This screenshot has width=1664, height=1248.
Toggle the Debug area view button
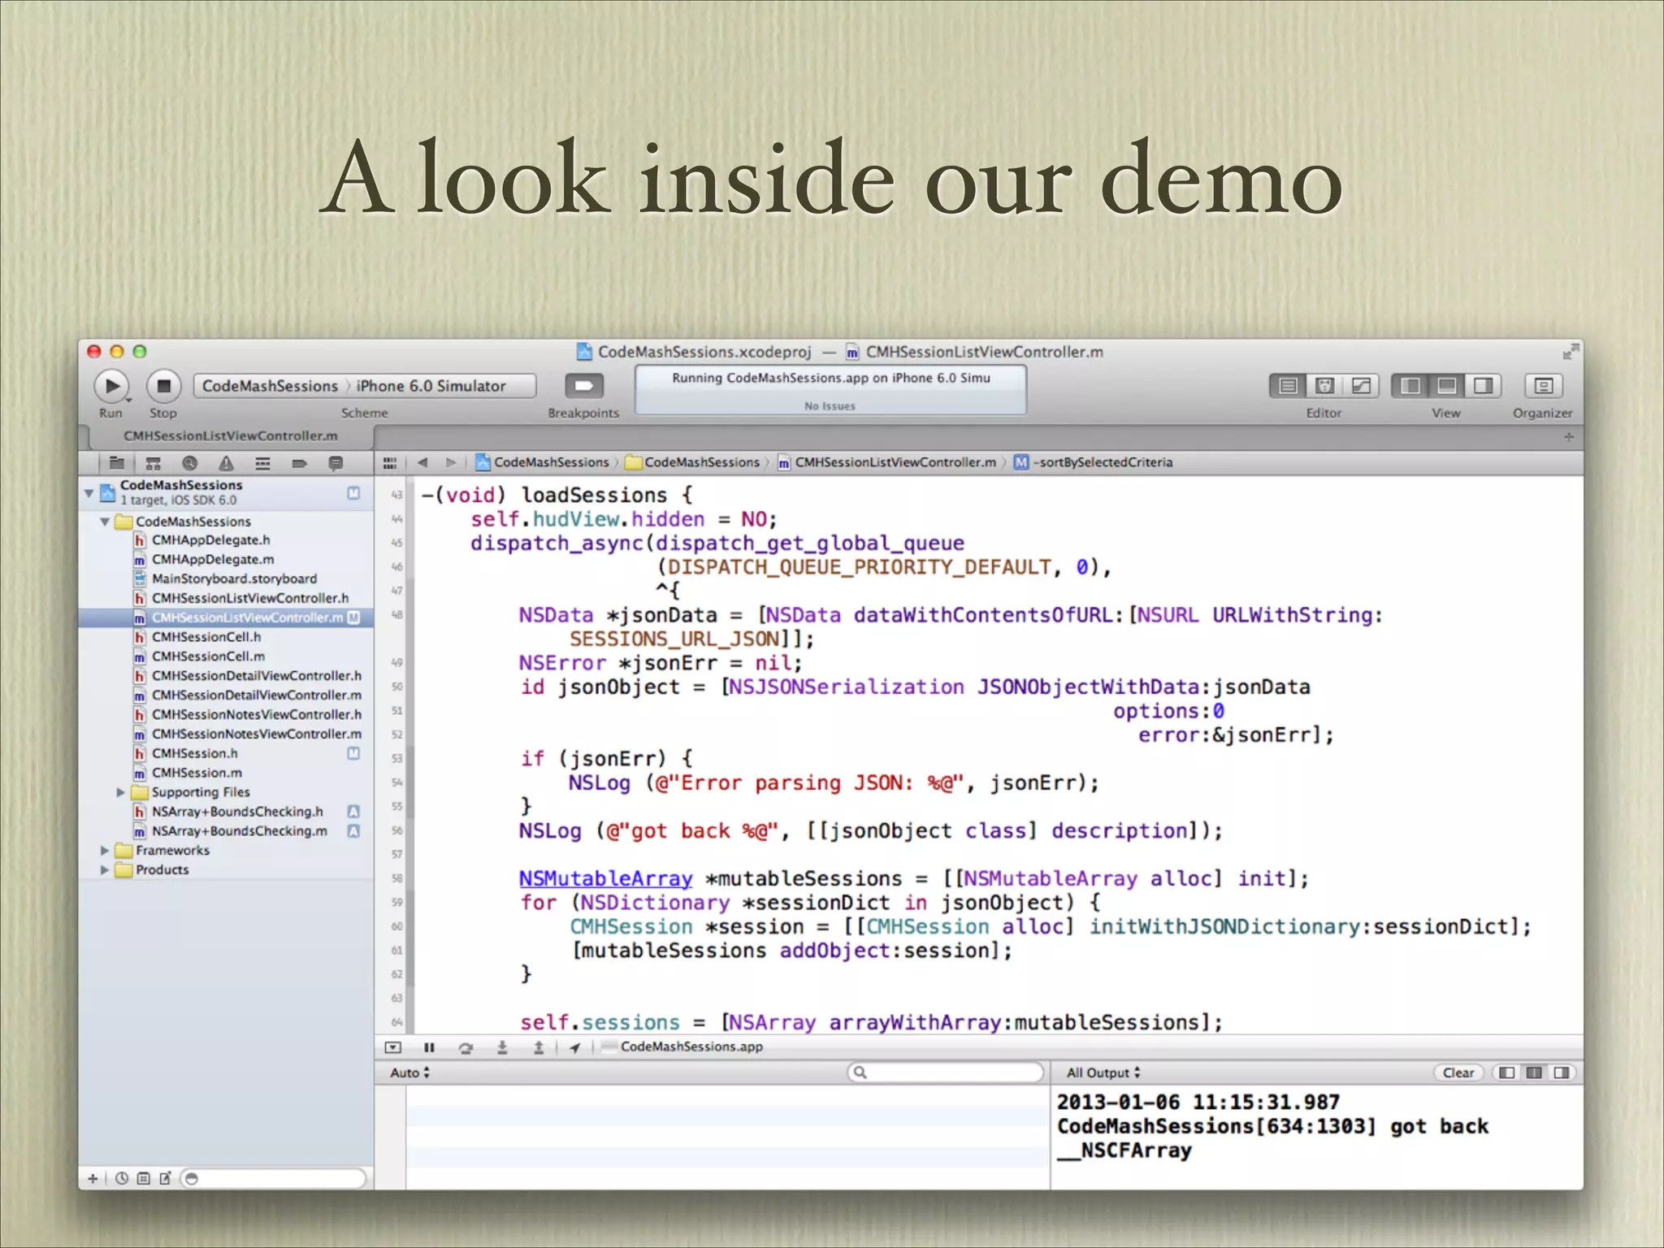[1446, 386]
